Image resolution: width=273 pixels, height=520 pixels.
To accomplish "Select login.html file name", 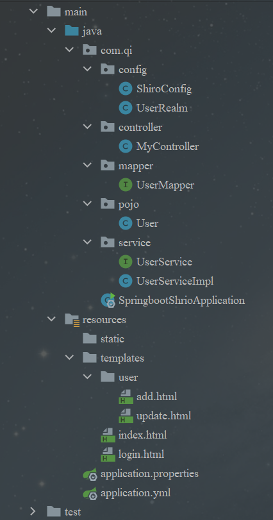I will coord(141,455).
